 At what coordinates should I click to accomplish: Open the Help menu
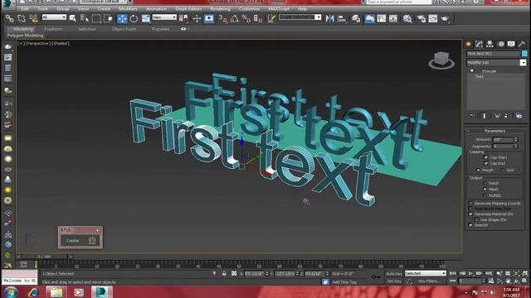coord(302,9)
